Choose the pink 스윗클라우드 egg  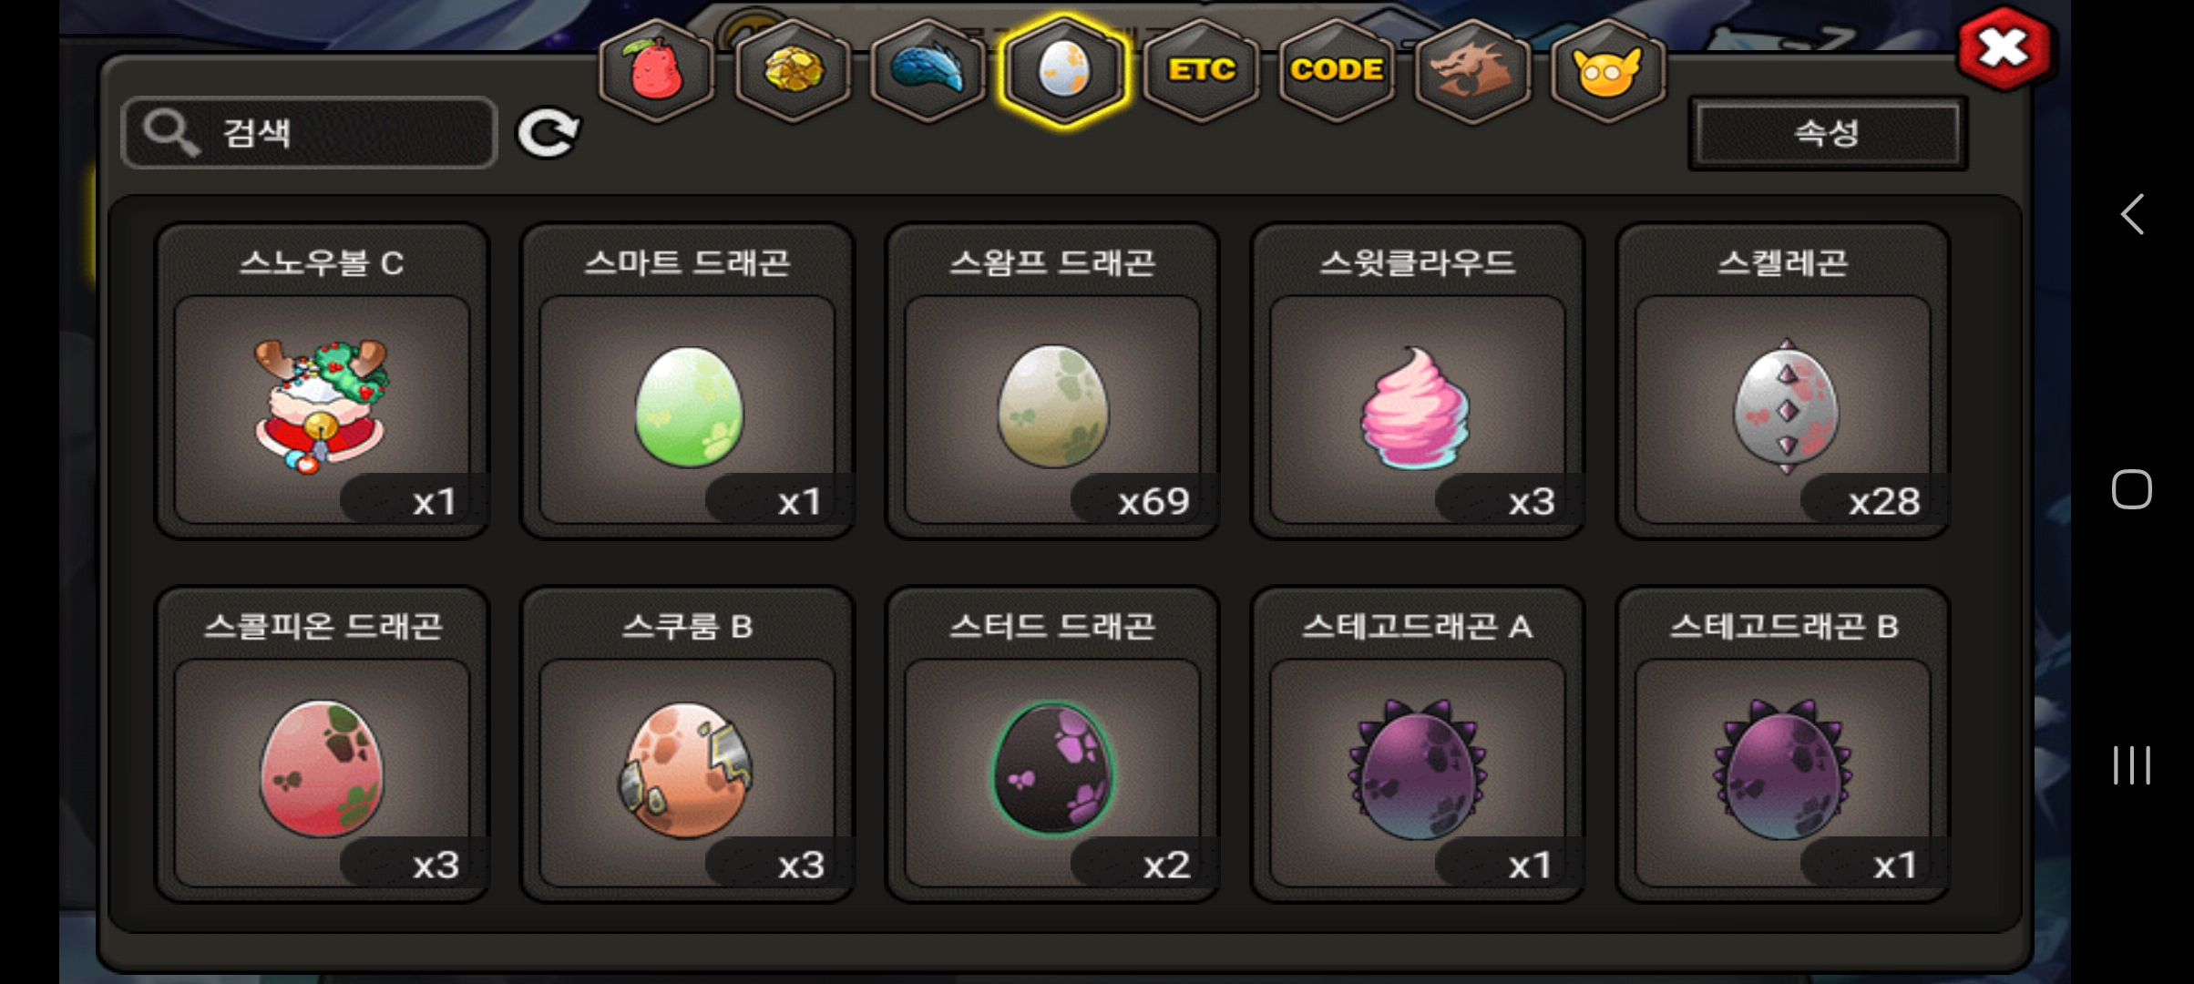1418,381
